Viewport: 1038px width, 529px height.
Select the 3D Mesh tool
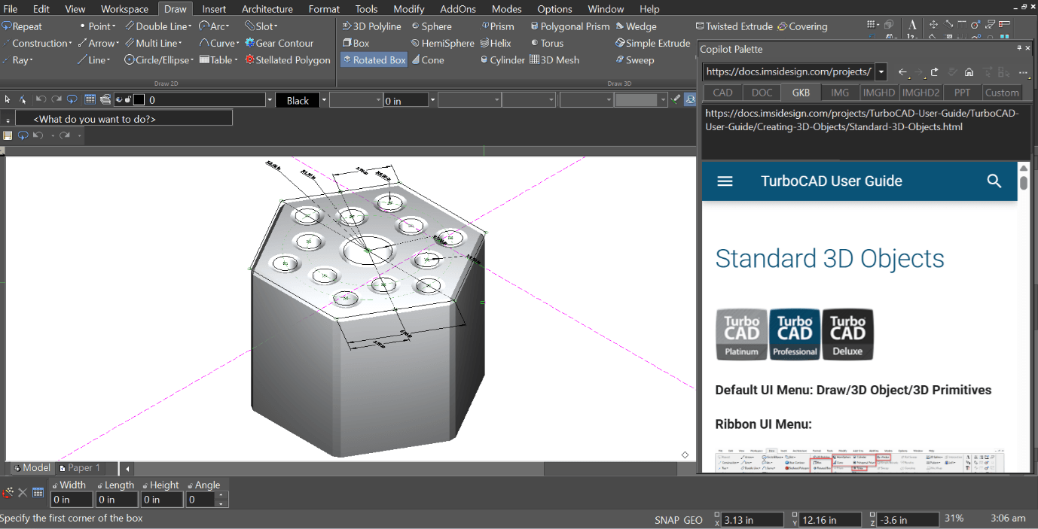click(x=554, y=60)
